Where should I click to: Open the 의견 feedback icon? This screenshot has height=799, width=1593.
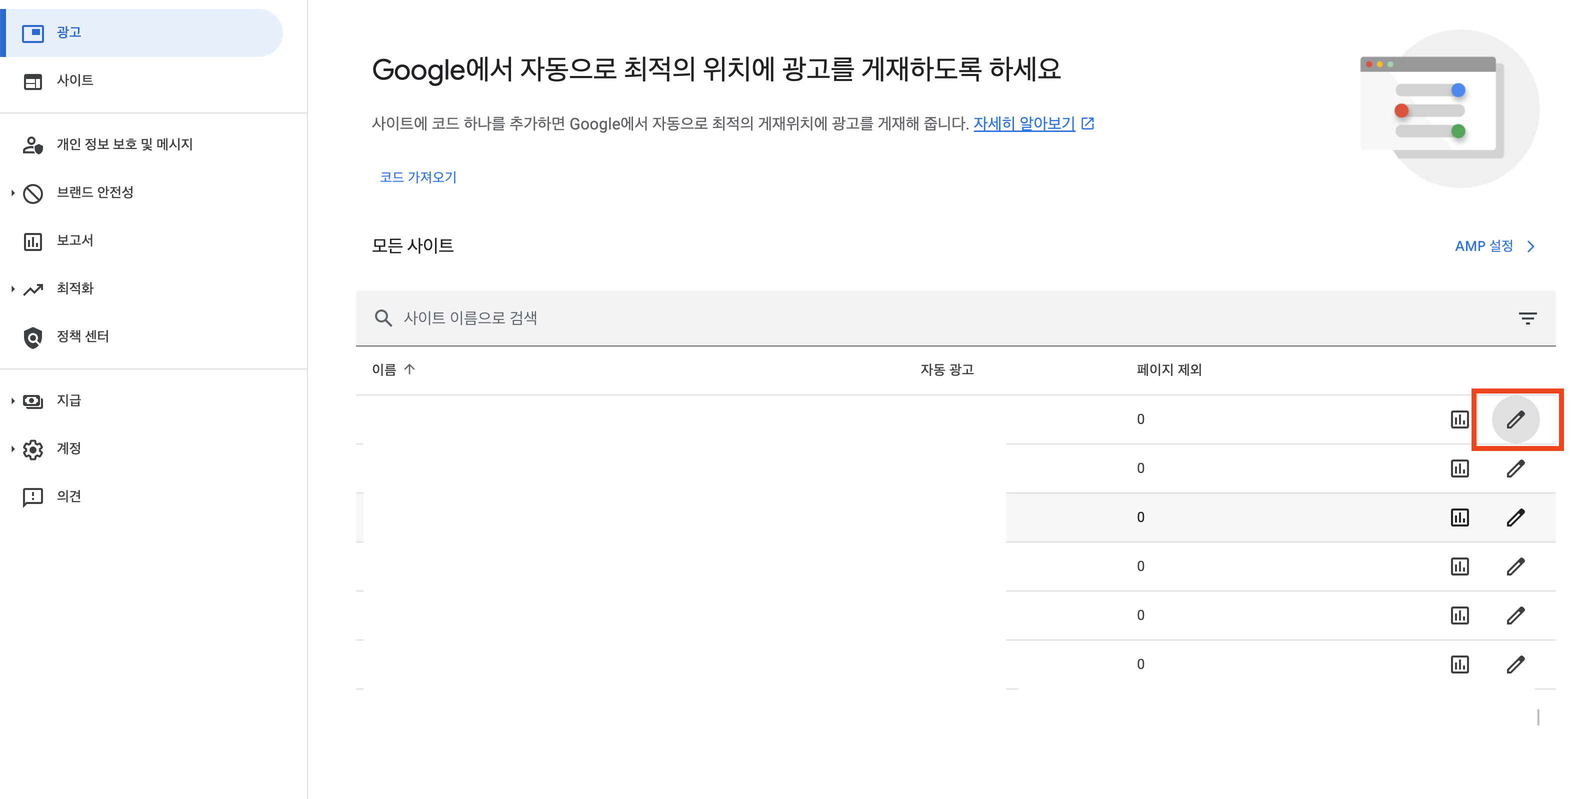(x=33, y=495)
